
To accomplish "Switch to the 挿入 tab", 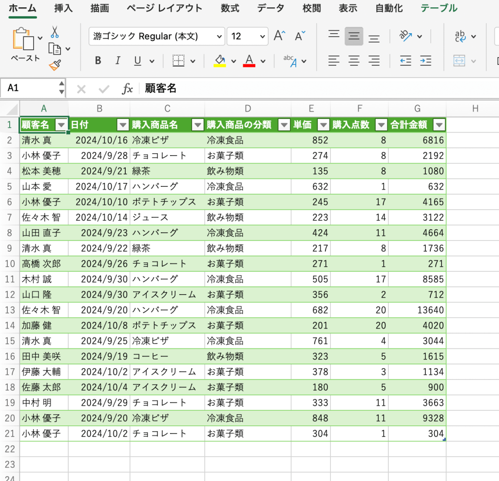I will pos(63,8).
